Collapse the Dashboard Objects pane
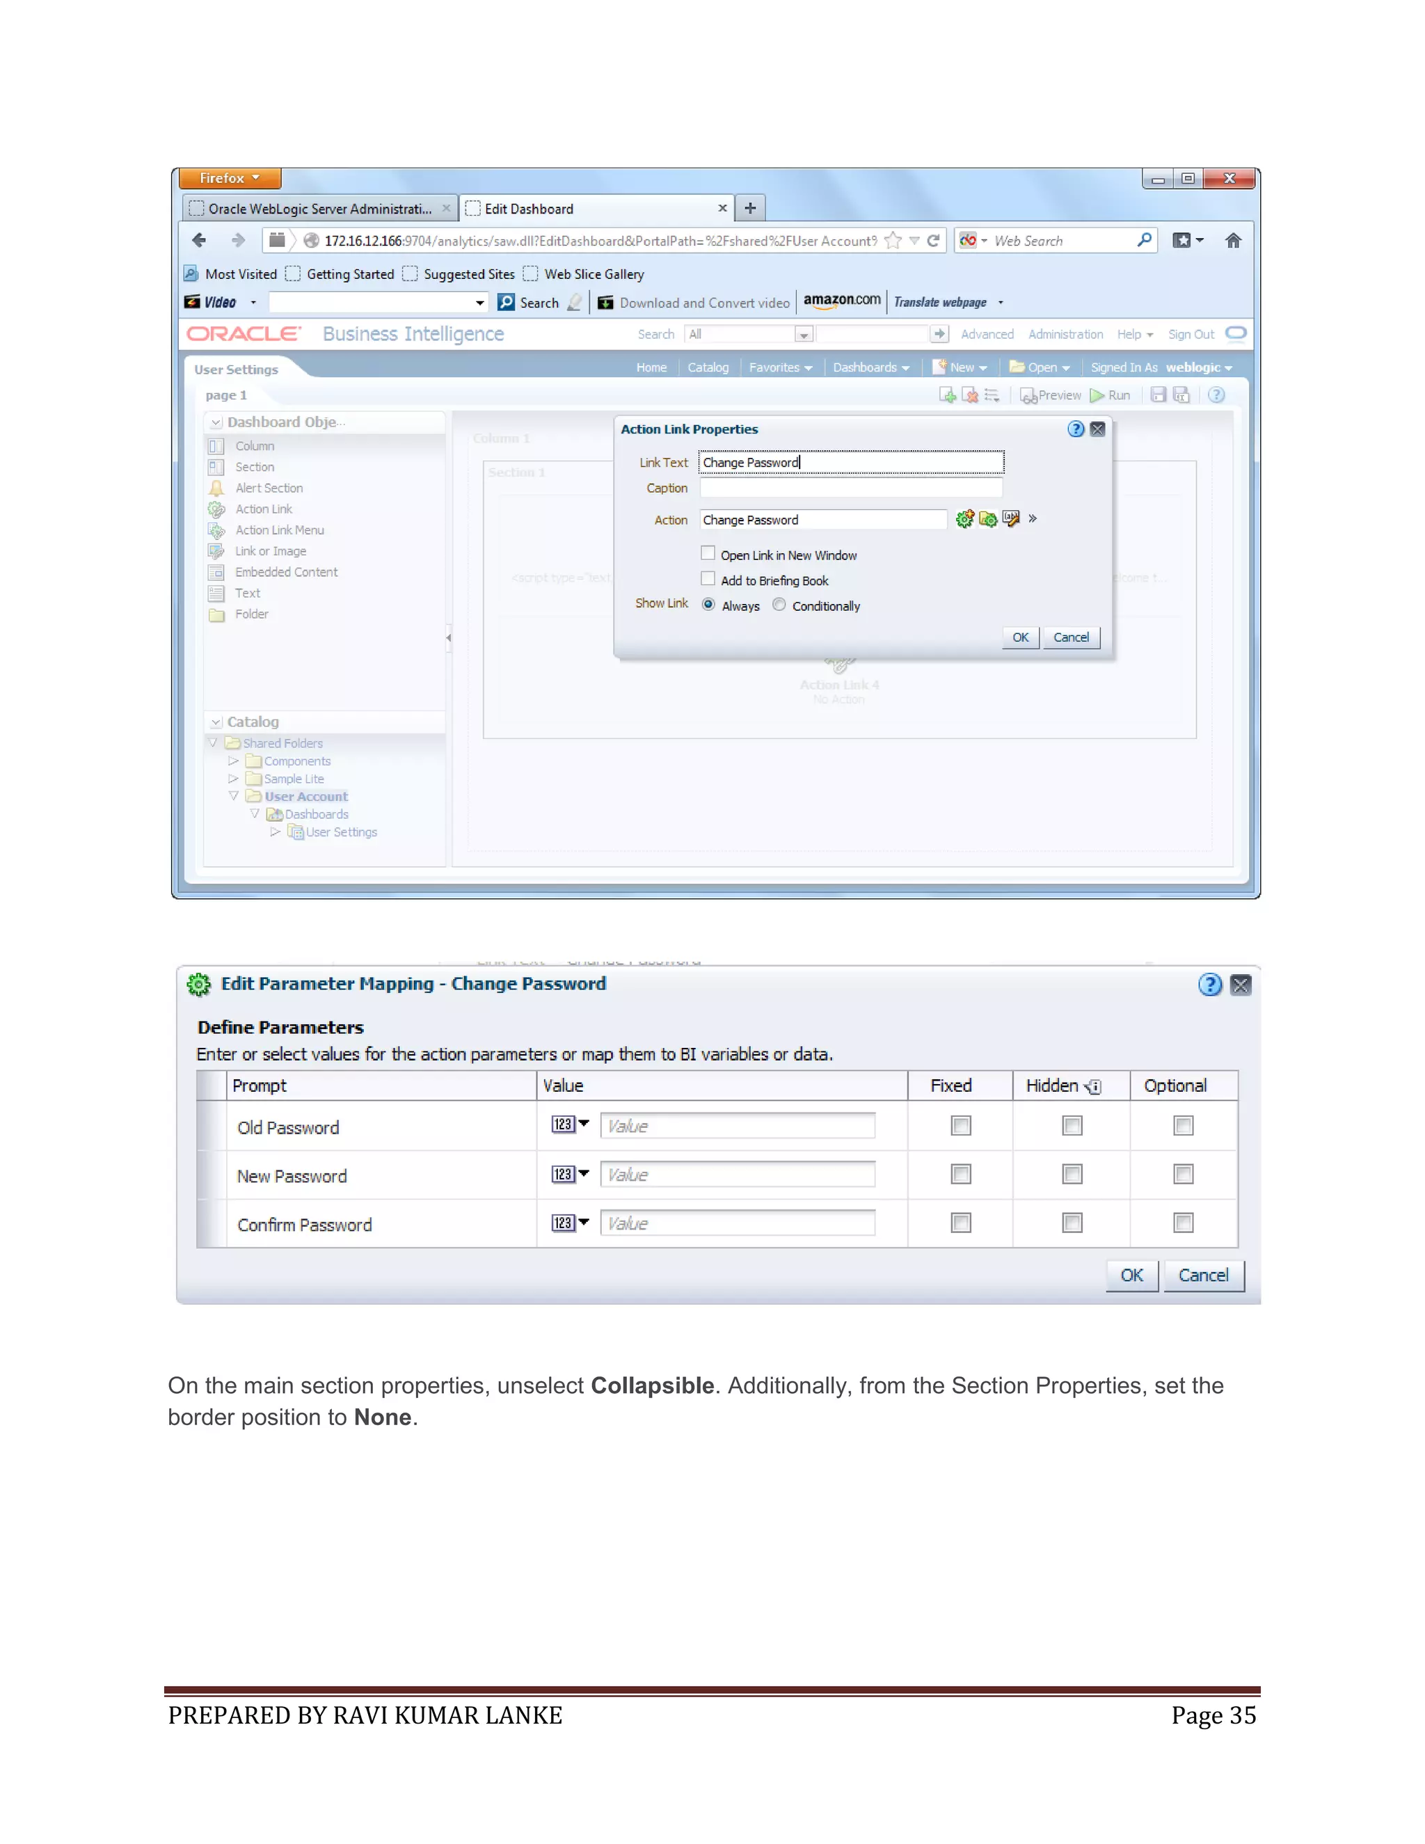 click(x=216, y=422)
